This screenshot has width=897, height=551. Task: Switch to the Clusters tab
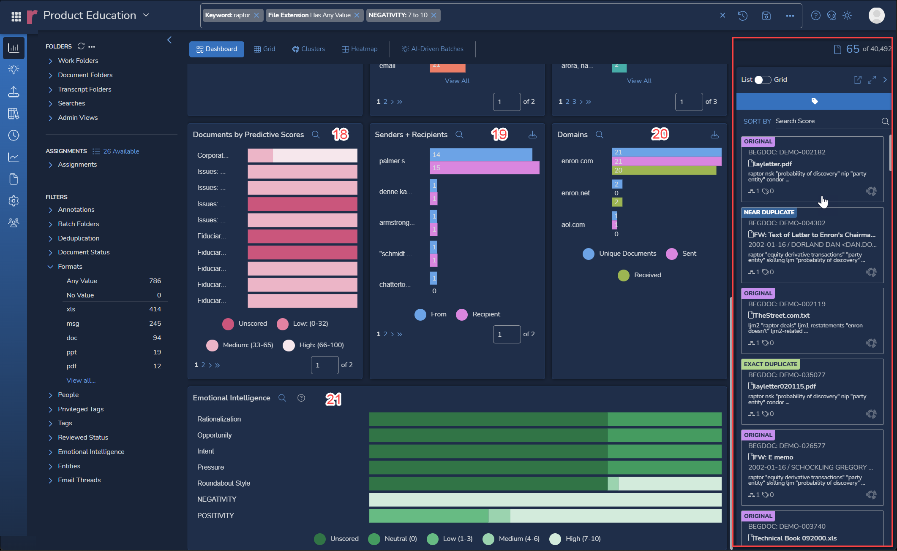(x=308, y=49)
